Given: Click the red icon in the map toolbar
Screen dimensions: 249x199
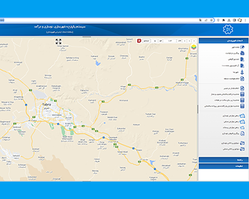Looking at the screenshot, I should click(139, 41).
